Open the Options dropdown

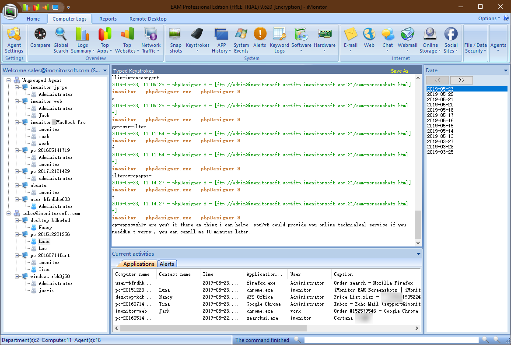point(489,18)
